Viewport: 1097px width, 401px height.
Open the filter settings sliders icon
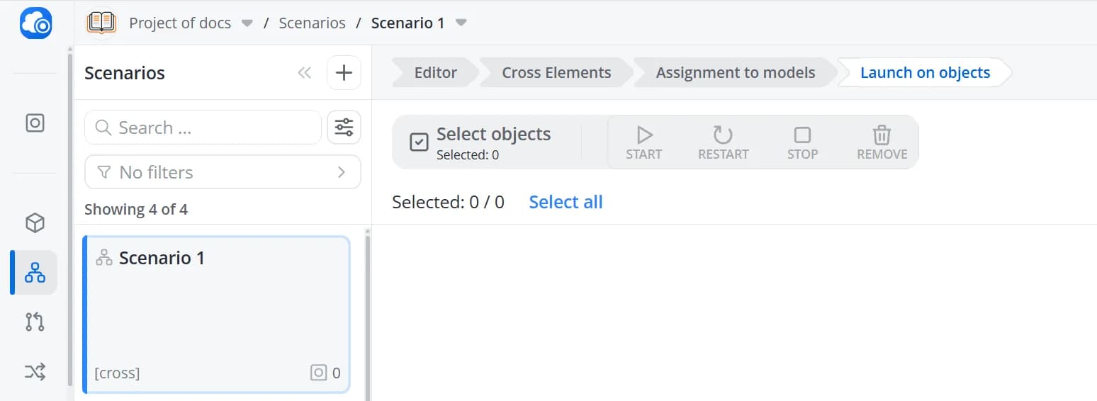[x=344, y=128]
